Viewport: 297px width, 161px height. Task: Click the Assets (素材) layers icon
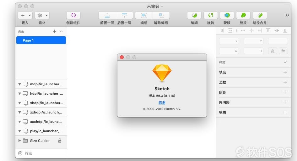tap(40, 15)
